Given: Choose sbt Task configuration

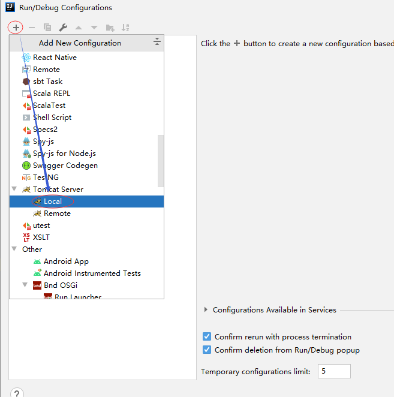Looking at the screenshot, I should tap(86, 82).
